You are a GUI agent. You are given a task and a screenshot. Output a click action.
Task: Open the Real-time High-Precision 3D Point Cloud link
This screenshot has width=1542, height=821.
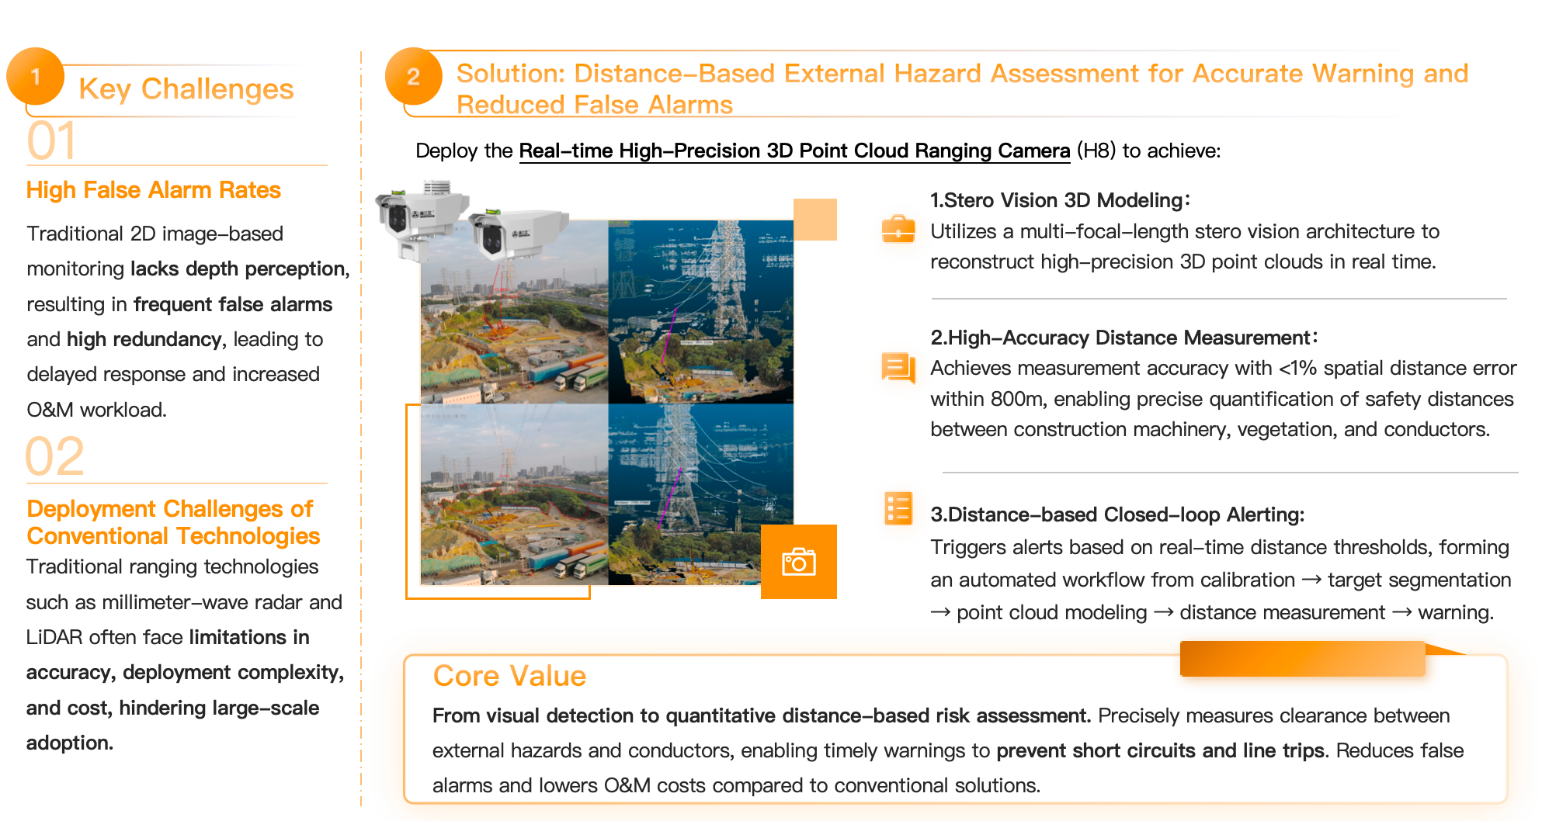(x=794, y=151)
